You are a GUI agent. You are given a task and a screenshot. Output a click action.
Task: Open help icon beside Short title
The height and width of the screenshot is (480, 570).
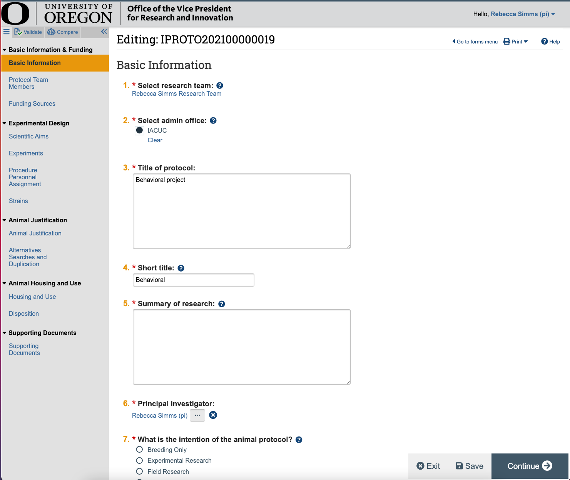click(x=181, y=268)
